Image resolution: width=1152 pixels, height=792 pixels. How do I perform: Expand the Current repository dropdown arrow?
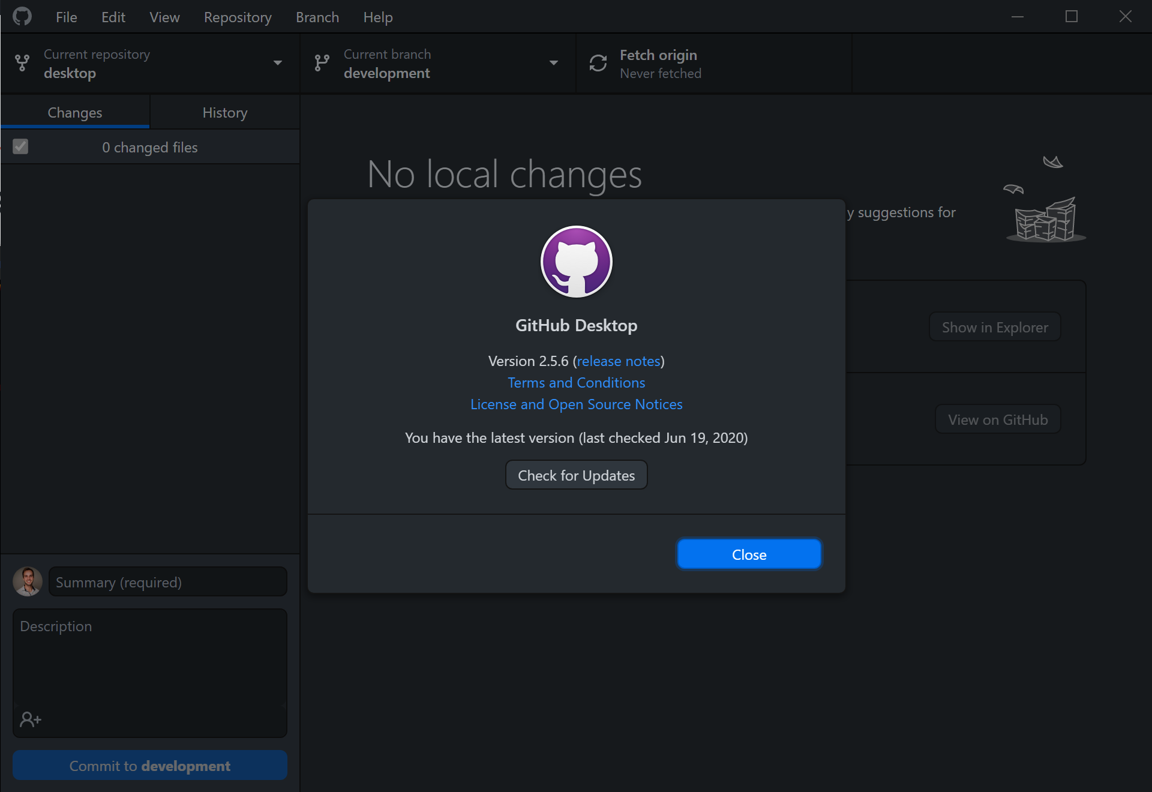tap(278, 63)
